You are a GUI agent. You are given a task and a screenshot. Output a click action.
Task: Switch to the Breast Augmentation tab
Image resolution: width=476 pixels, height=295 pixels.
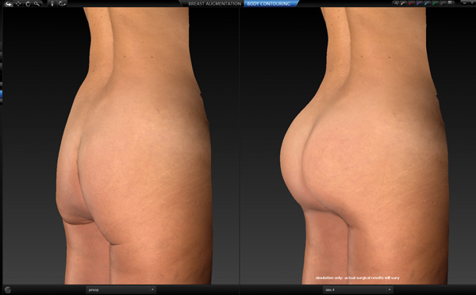coord(214,4)
